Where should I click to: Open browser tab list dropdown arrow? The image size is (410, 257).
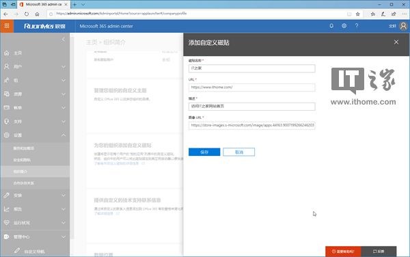coord(83,5)
